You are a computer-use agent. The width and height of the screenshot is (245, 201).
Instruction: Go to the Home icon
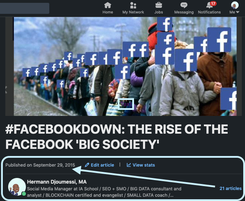point(108,5)
